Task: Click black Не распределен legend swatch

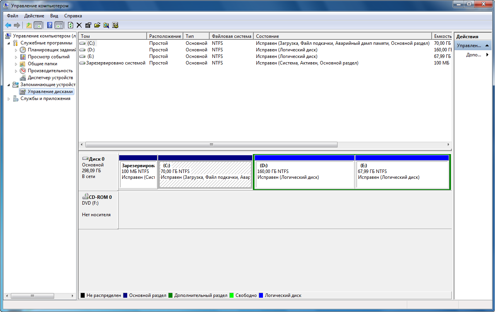Action: pos(82,295)
